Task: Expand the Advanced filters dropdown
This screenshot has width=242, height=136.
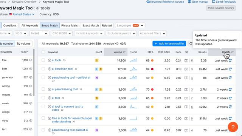Action: pos(152,33)
